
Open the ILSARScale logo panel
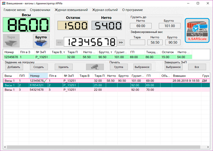pyautogui.click(x=197, y=31)
